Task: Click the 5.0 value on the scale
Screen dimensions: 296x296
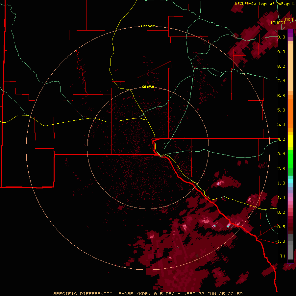Action: [281, 125]
